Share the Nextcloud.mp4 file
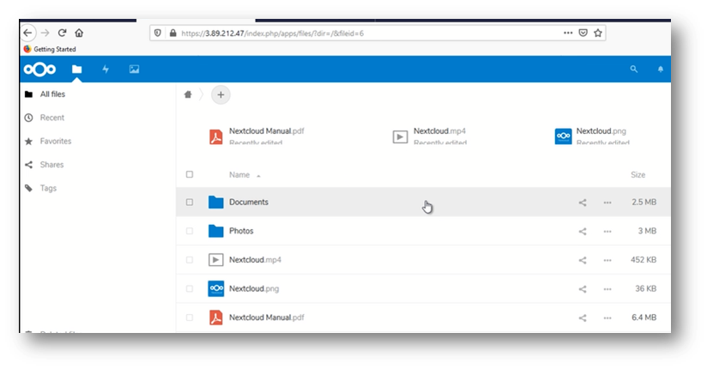This screenshot has height=369, width=707. click(x=583, y=260)
